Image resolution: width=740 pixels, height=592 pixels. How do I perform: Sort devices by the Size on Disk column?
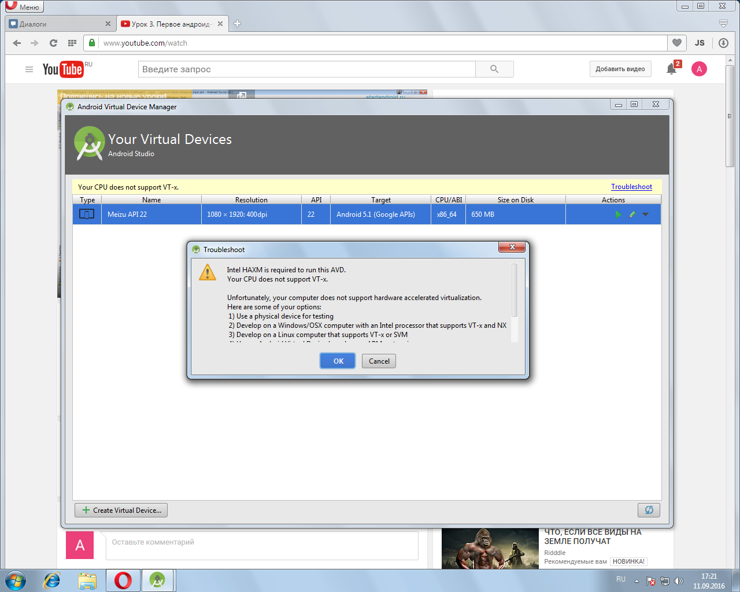pyautogui.click(x=515, y=199)
